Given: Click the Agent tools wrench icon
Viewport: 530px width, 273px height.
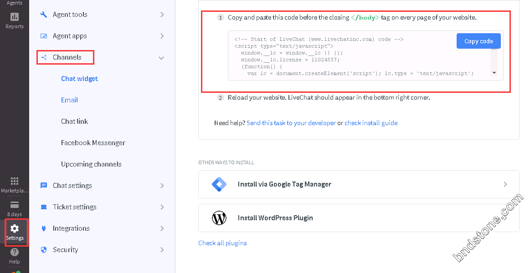Looking at the screenshot, I should [44, 15].
